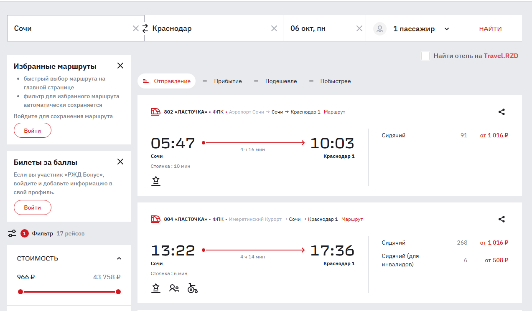This screenshot has width=532, height=311.
Task: Clear the Краснодар destination field
Action: tap(274, 28)
